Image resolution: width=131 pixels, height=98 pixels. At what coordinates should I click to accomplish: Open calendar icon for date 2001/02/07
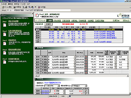pyautogui.click(x=86, y=65)
